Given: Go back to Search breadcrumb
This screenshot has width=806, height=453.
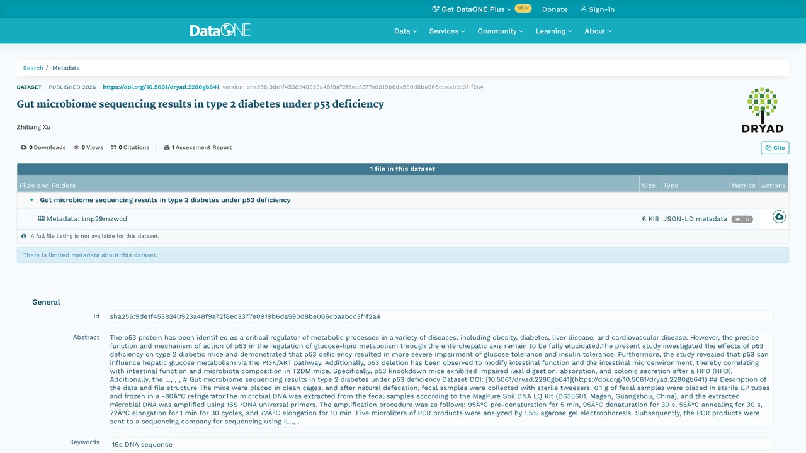Looking at the screenshot, I should [x=33, y=68].
